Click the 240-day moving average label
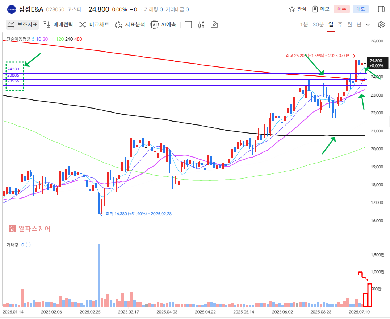The width and height of the screenshot is (390, 319). tap(69, 39)
